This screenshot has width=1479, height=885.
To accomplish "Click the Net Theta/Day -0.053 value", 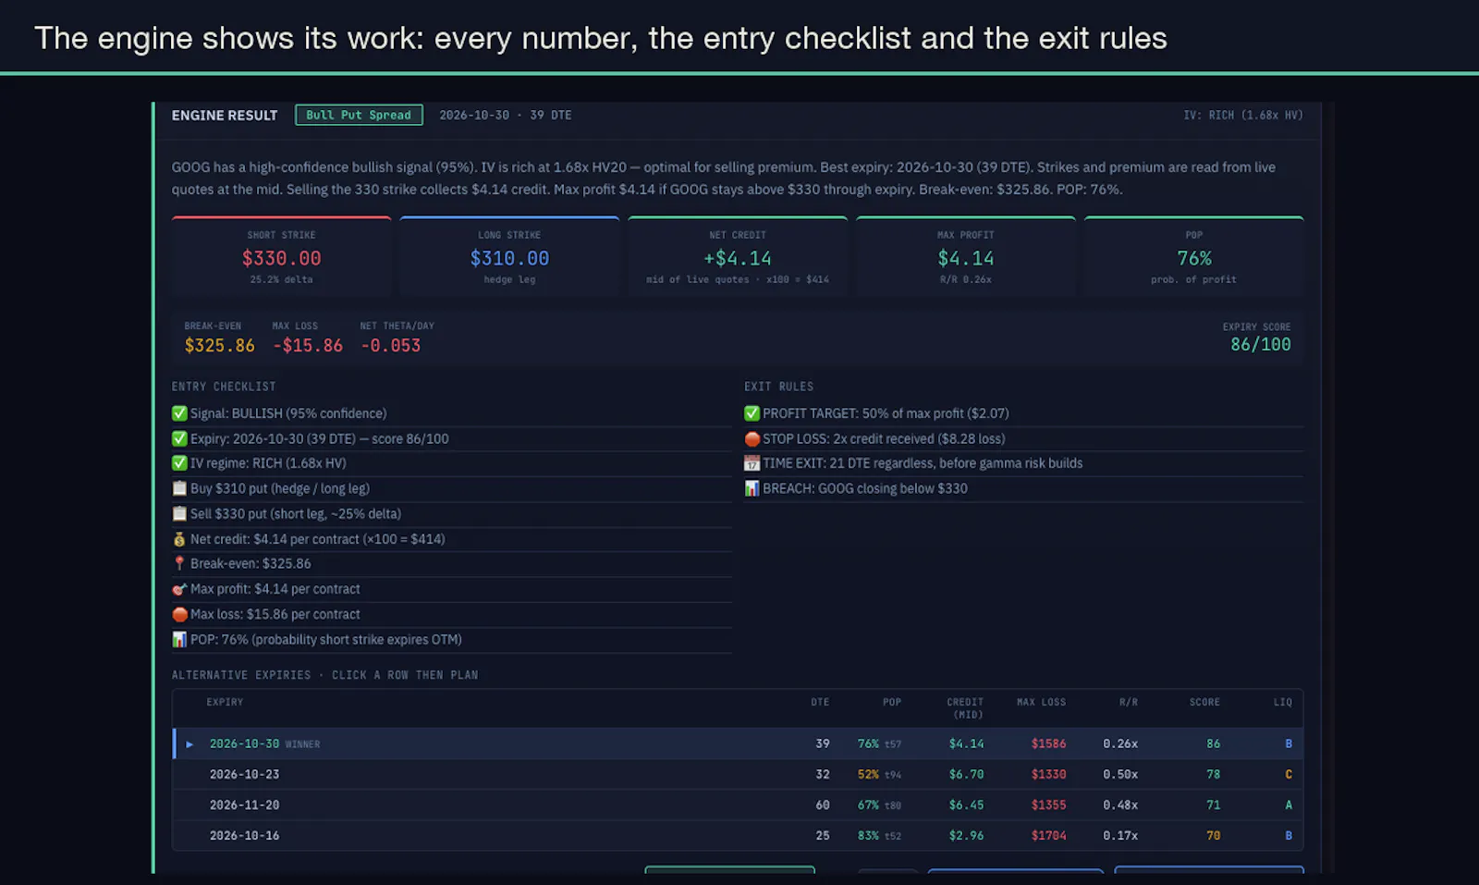I will 391,345.
